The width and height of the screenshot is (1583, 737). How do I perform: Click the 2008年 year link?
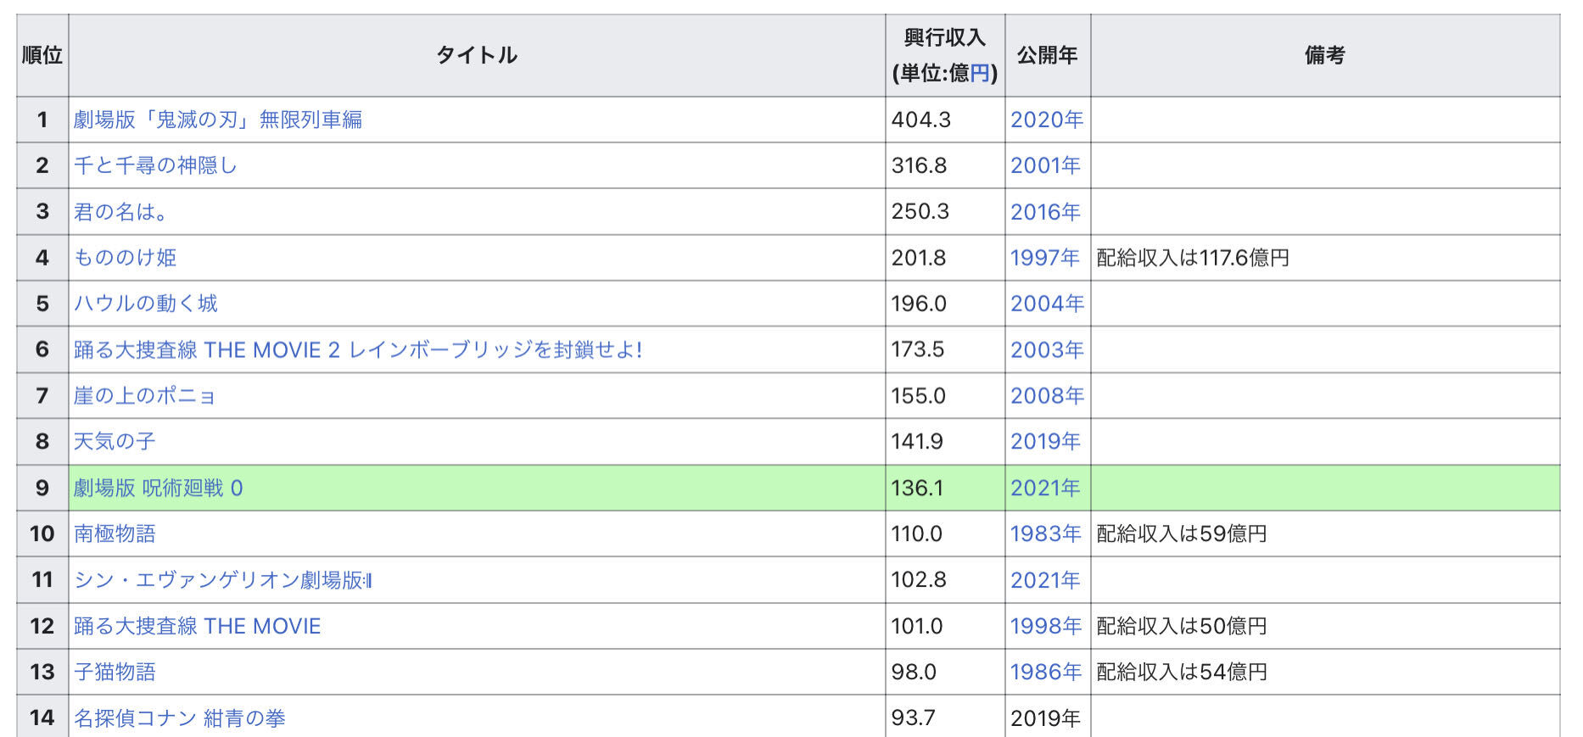click(1047, 396)
